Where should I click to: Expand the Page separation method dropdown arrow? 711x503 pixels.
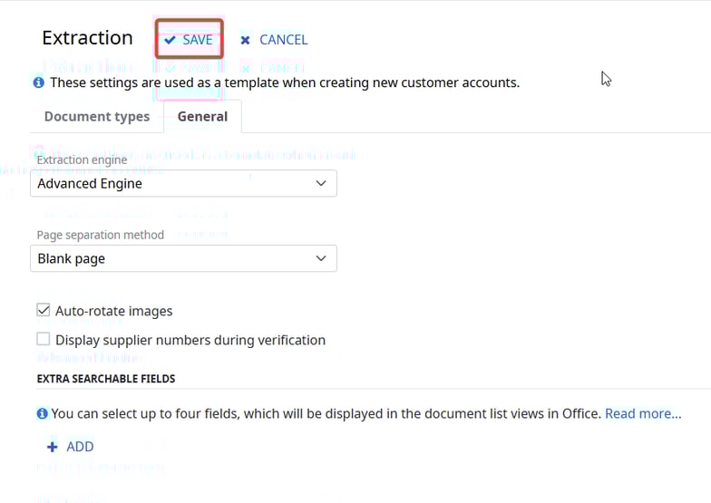pos(320,258)
